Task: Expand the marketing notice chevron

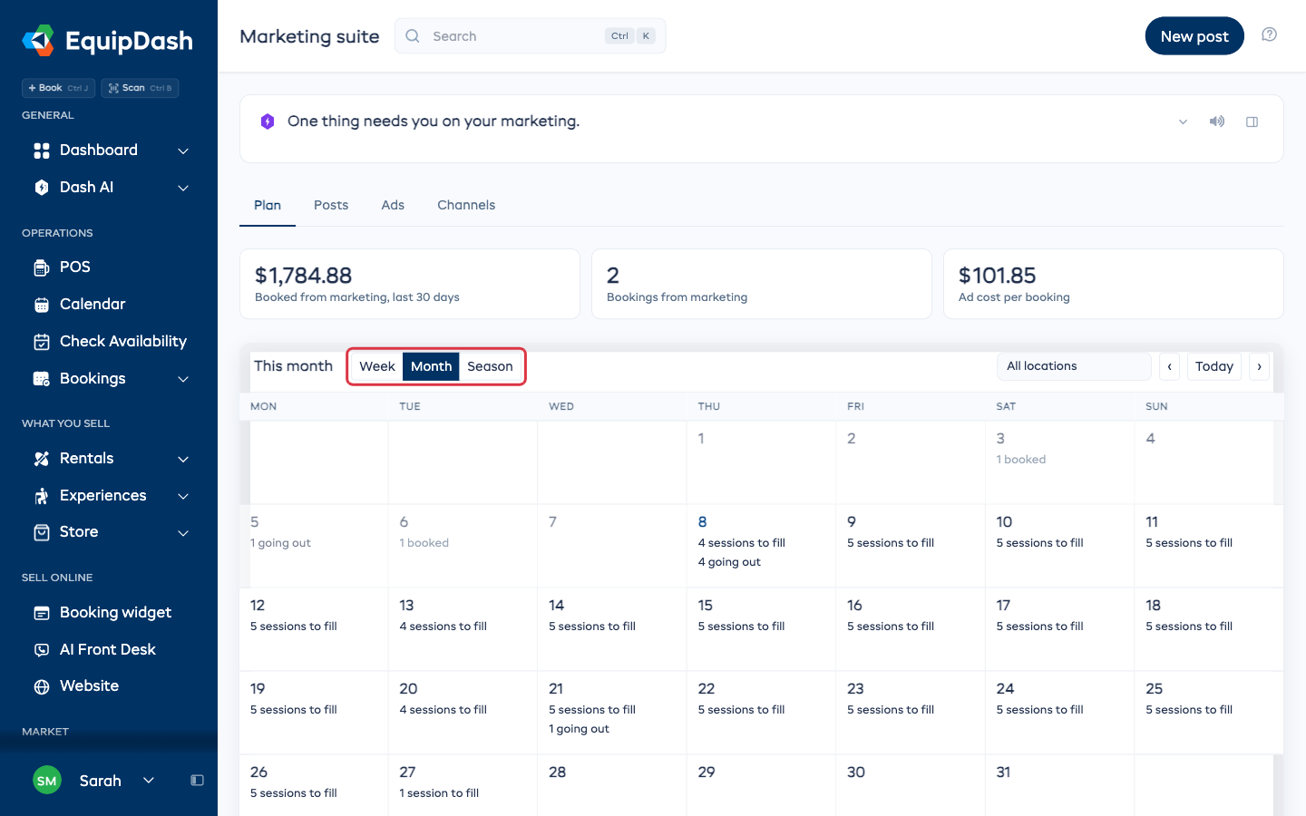Action: click(x=1183, y=122)
